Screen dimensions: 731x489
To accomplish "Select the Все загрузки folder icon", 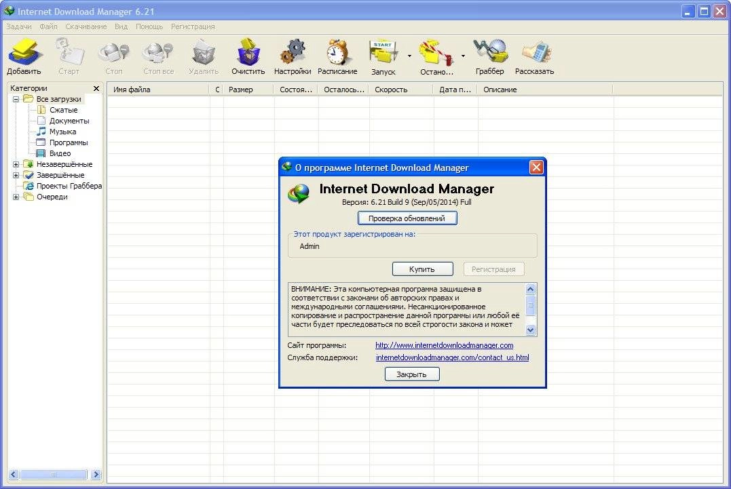I will [x=29, y=99].
